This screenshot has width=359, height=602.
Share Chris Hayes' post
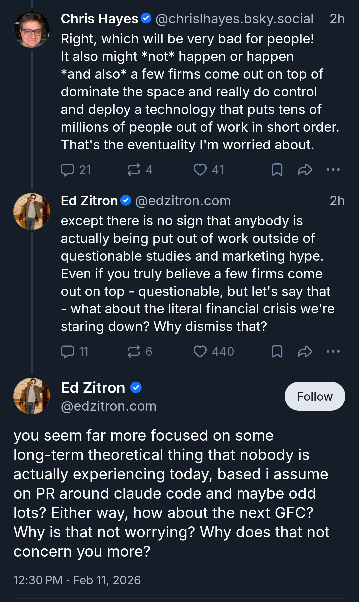coord(305,170)
